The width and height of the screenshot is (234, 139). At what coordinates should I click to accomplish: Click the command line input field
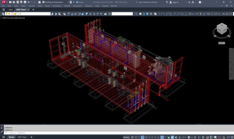[x=119, y=133]
